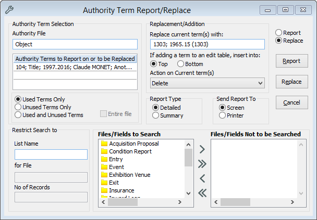This screenshot has height=220, width=317.
Task: Click the Replace current term(s) with field
Action: pos(208,44)
